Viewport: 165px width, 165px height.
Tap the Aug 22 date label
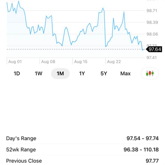(114, 62)
